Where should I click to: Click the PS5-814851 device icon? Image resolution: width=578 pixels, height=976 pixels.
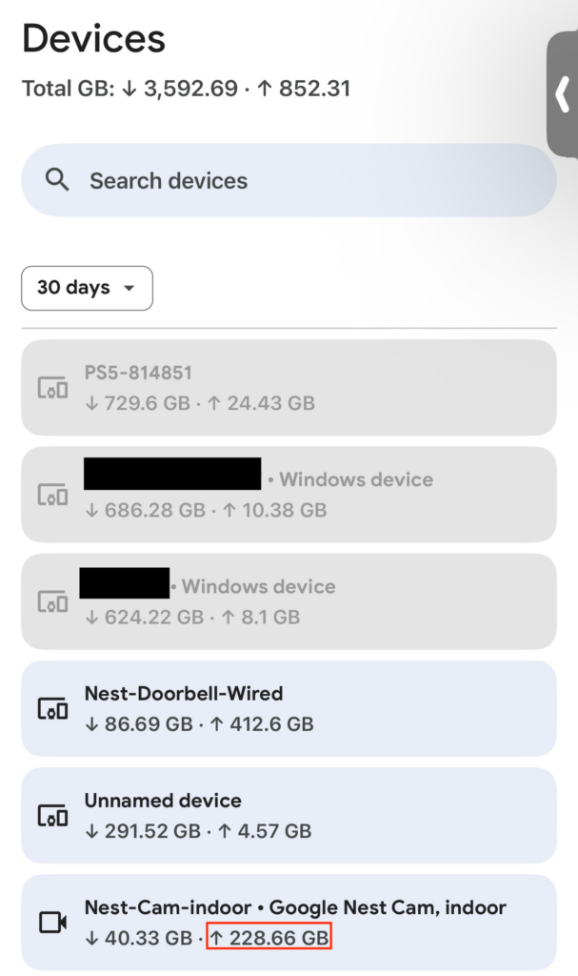click(52, 388)
